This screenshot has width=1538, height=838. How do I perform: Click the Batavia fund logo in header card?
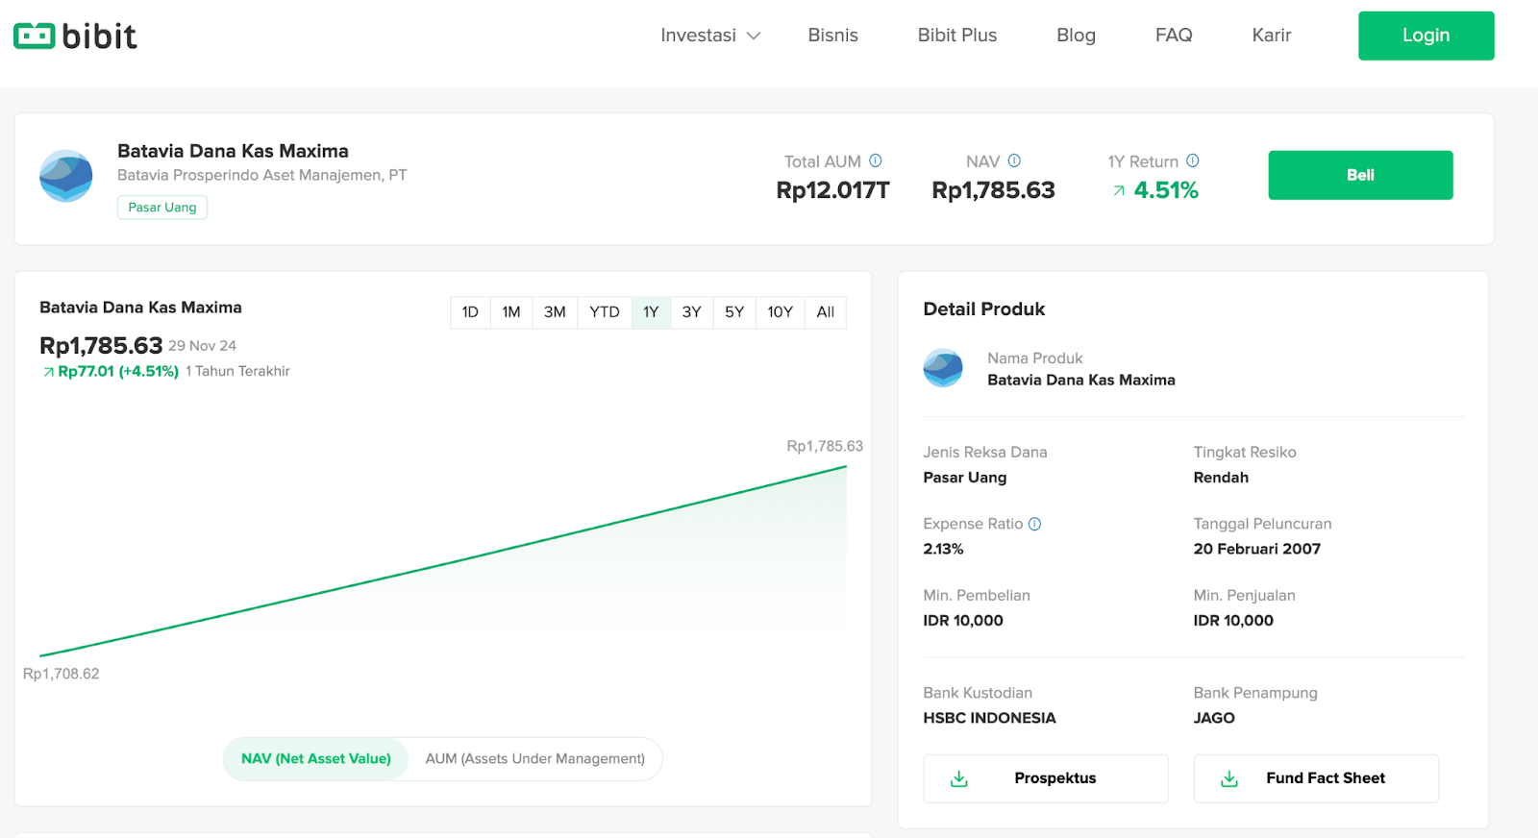point(66,176)
